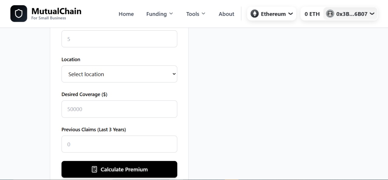Focus the Previous Claims input field
The height and width of the screenshot is (180, 388).
119,144
